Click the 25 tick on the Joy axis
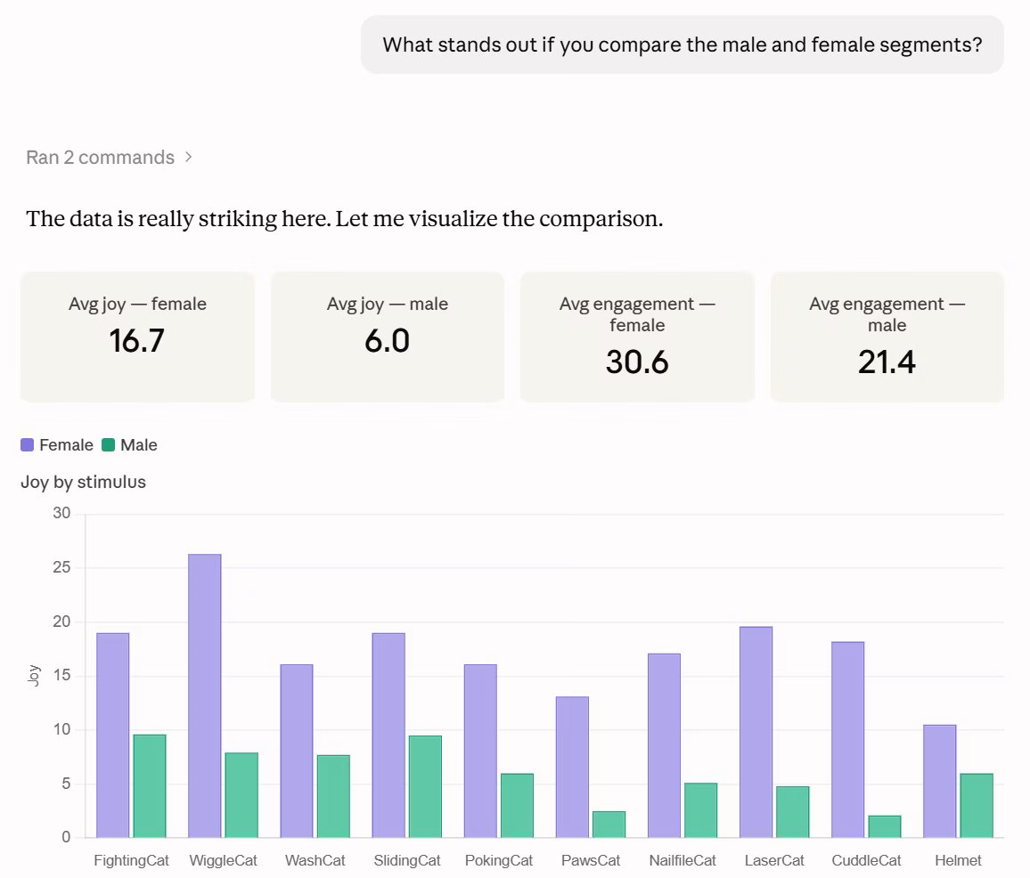This screenshot has width=1030, height=878. 61,567
